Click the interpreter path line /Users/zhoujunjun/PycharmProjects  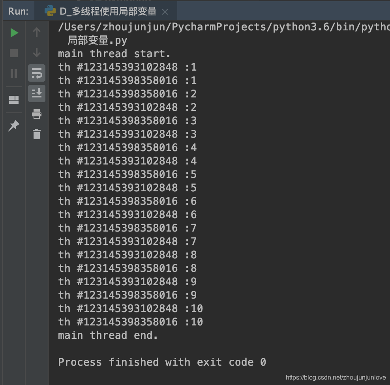point(224,27)
